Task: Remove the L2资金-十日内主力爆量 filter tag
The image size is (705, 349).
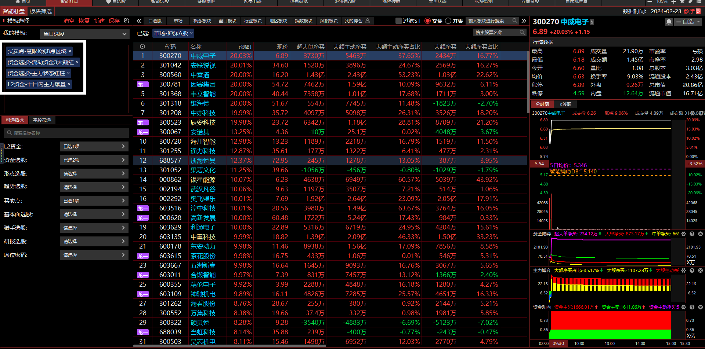Action: click(69, 84)
